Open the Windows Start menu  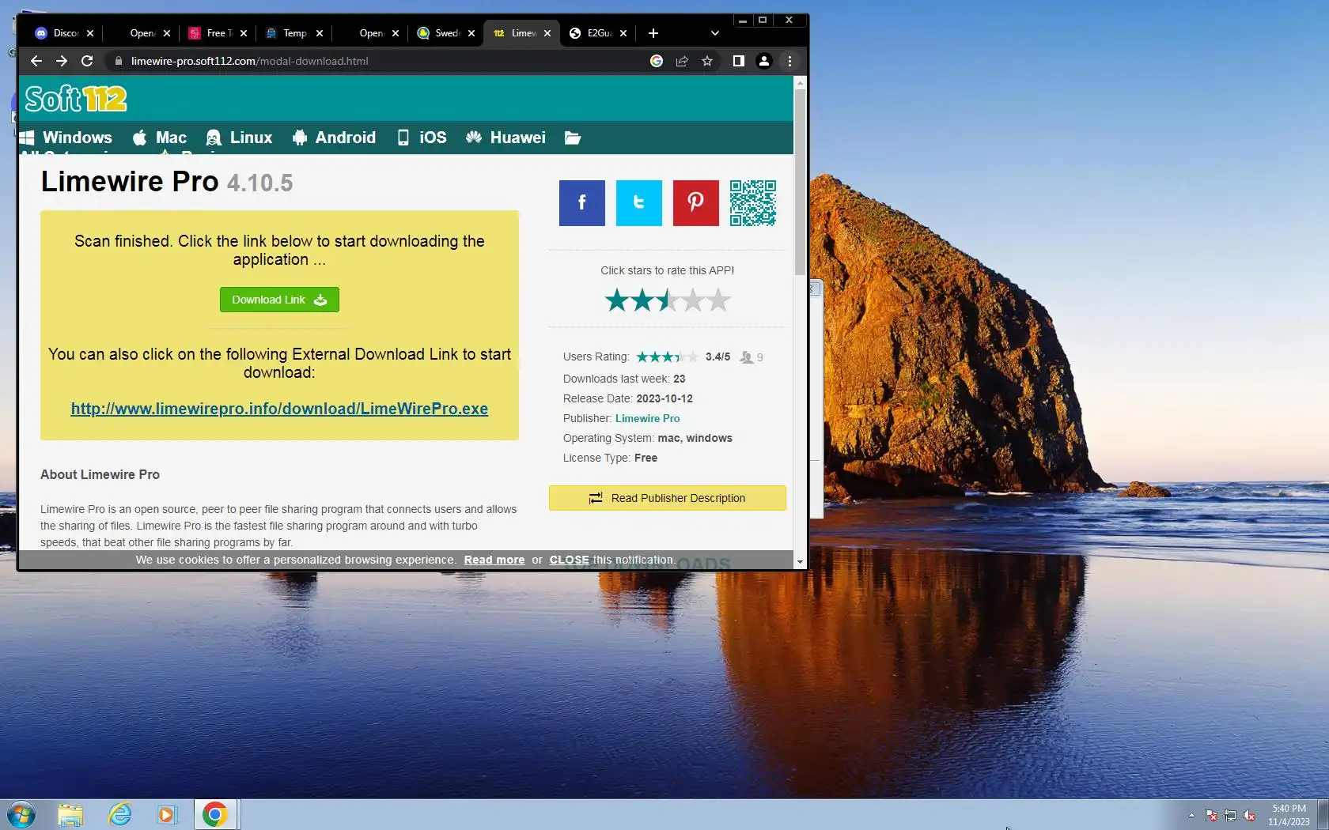coord(21,814)
